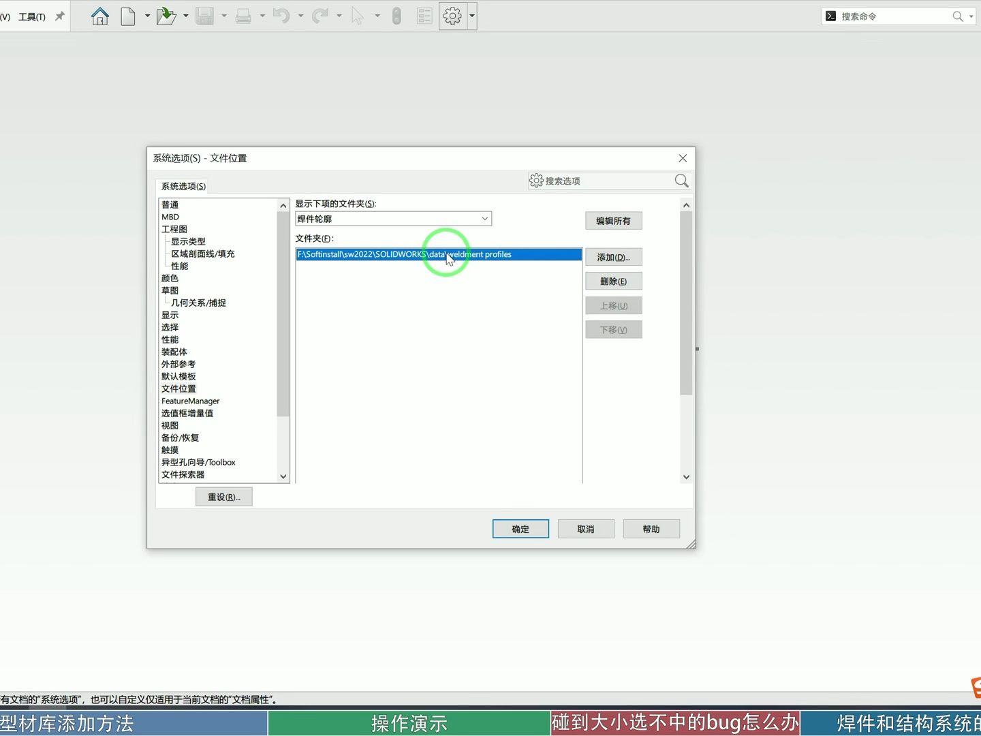
Task: Expand dropdown arrow beside command search
Action: coord(971,16)
